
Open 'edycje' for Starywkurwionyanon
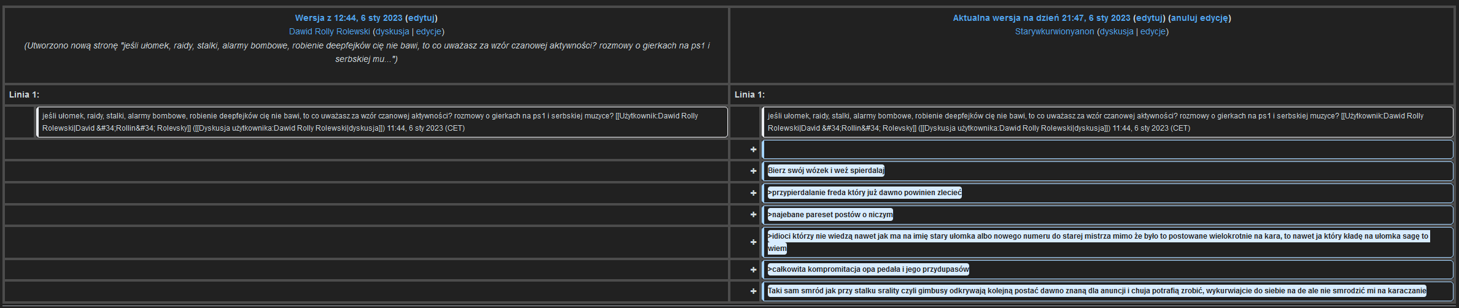click(1153, 31)
